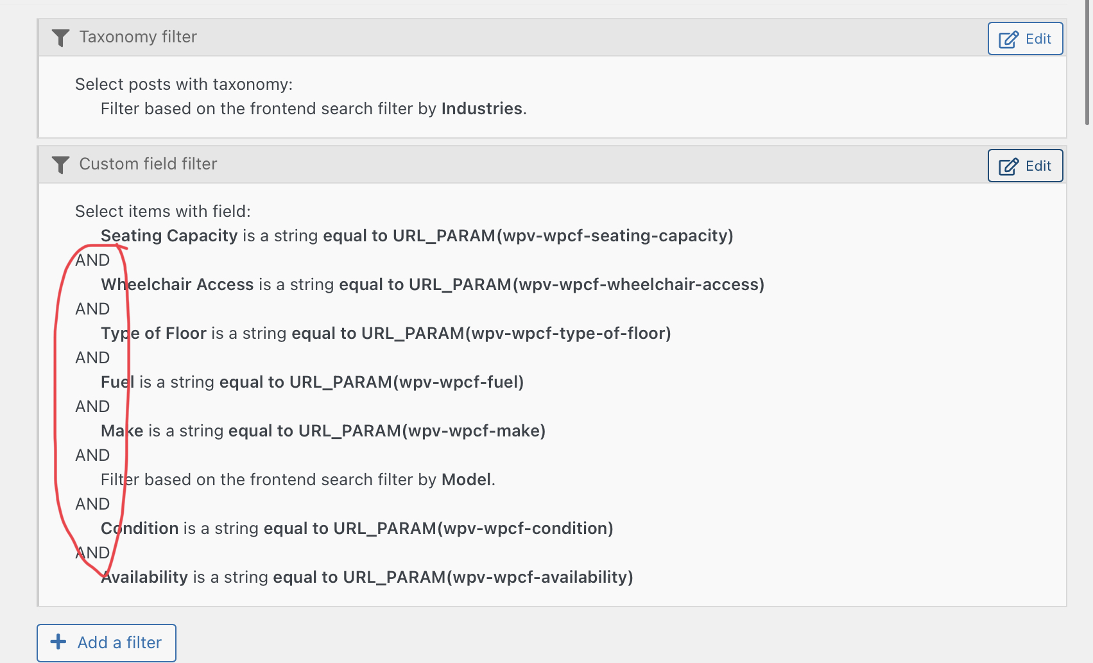The image size is (1093, 663).
Task: Click the bold Industries taxonomy name
Action: coord(481,109)
